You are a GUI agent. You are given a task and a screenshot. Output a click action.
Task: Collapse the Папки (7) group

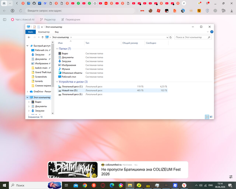click(x=57, y=49)
